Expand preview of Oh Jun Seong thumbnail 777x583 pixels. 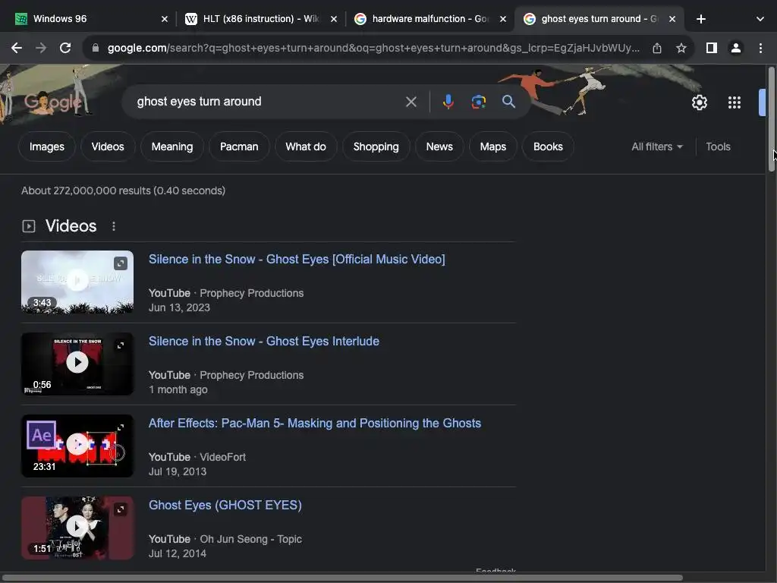pos(121,509)
